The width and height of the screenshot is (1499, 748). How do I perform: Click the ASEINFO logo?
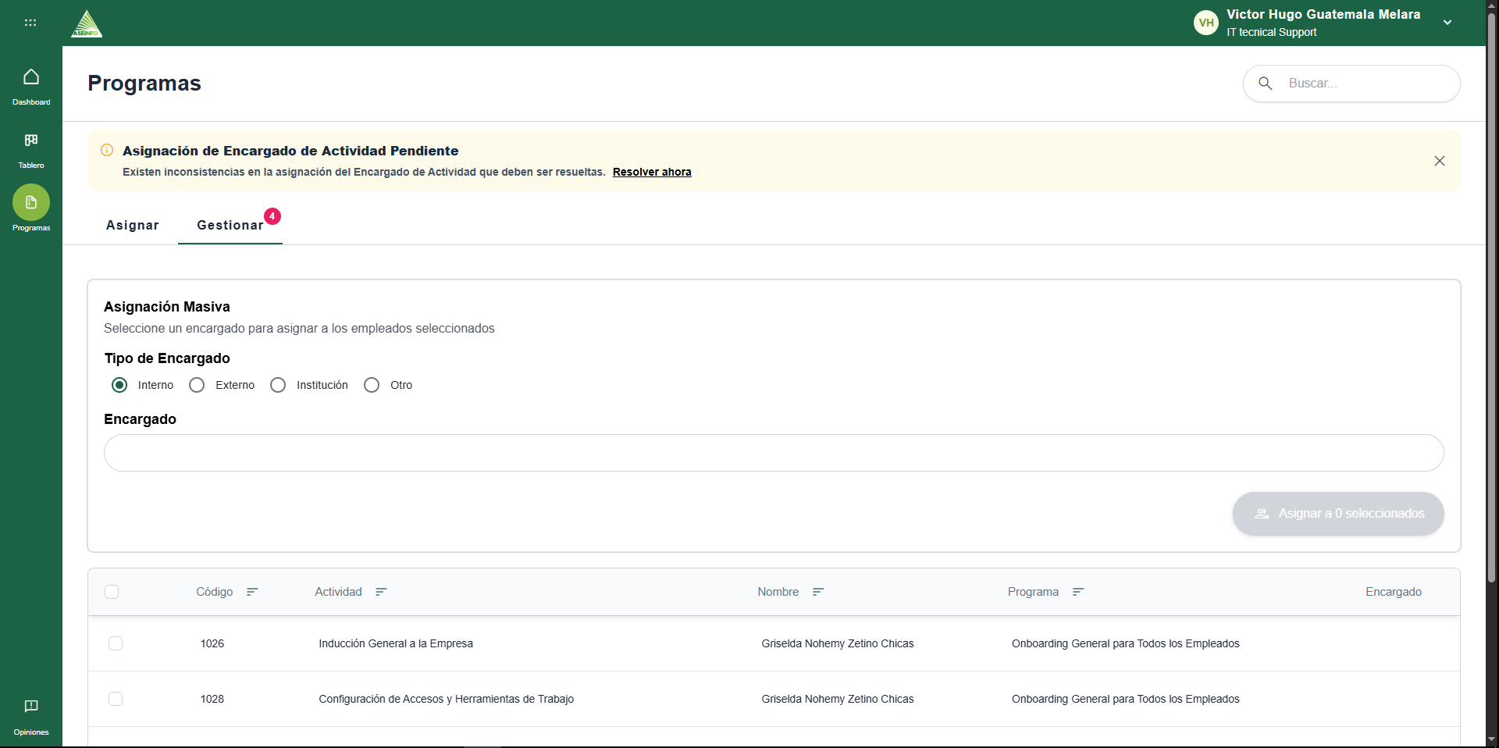87,23
